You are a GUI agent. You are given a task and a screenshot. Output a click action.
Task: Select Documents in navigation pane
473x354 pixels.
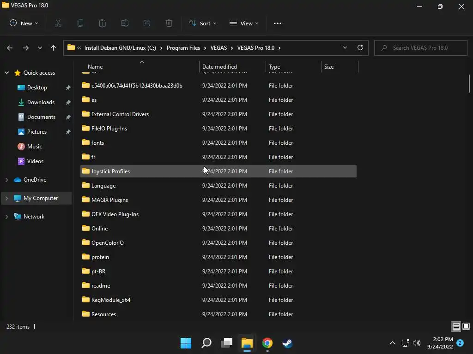41,117
